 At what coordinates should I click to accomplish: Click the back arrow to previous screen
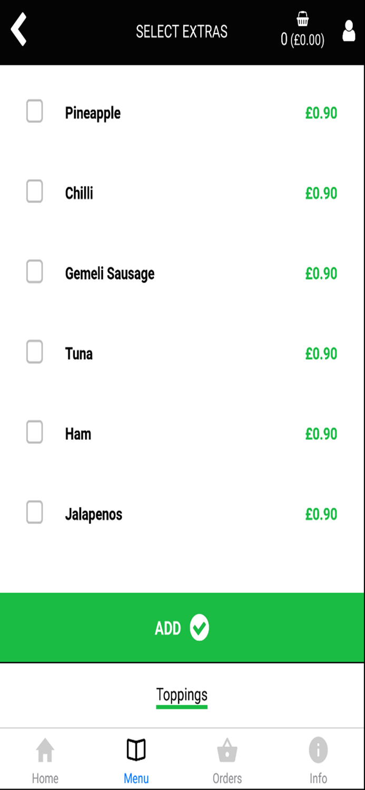coord(19,30)
